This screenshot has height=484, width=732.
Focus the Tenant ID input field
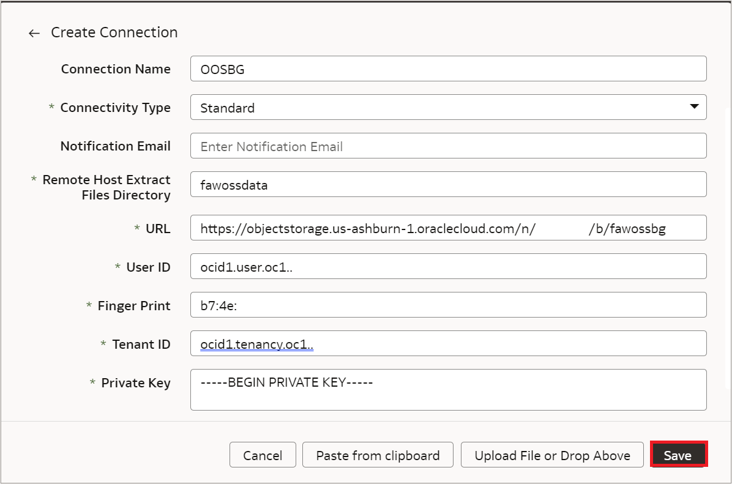448,344
